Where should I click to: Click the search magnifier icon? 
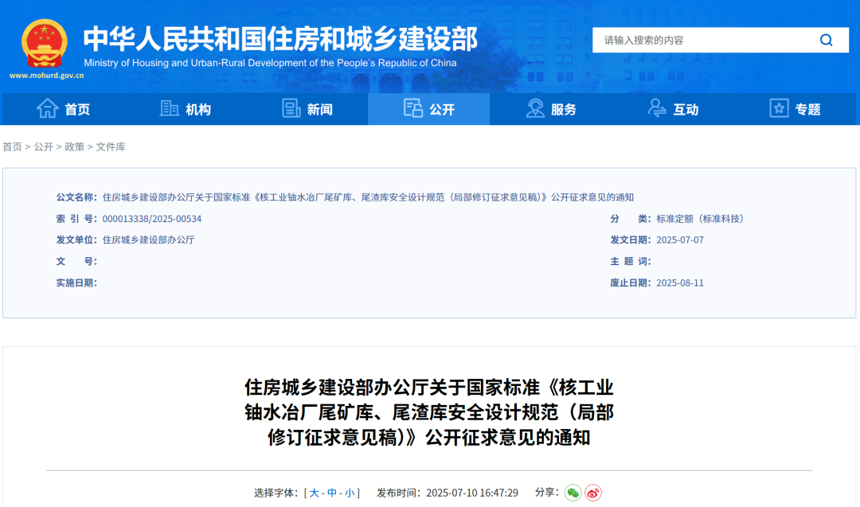click(x=826, y=40)
